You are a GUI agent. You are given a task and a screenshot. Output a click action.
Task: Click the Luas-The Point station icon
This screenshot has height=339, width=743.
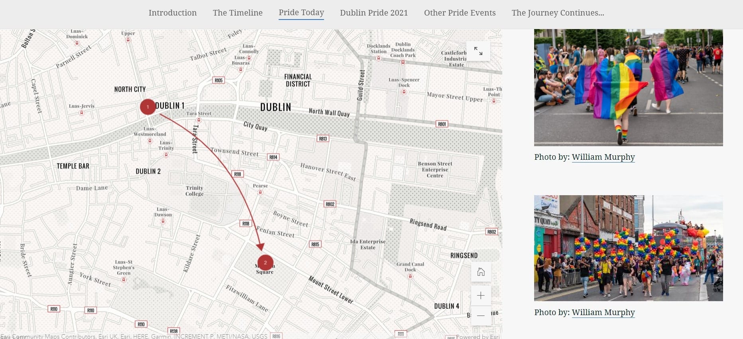pos(494,101)
